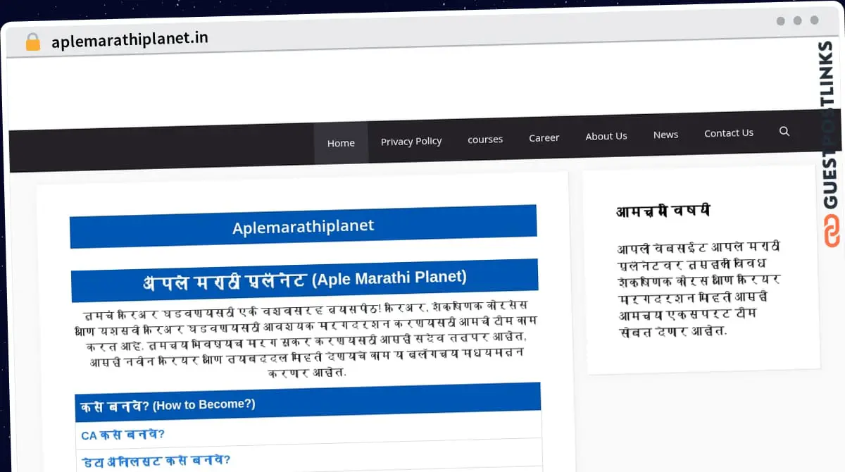Open the Home menu item
845x472 pixels.
tap(341, 142)
